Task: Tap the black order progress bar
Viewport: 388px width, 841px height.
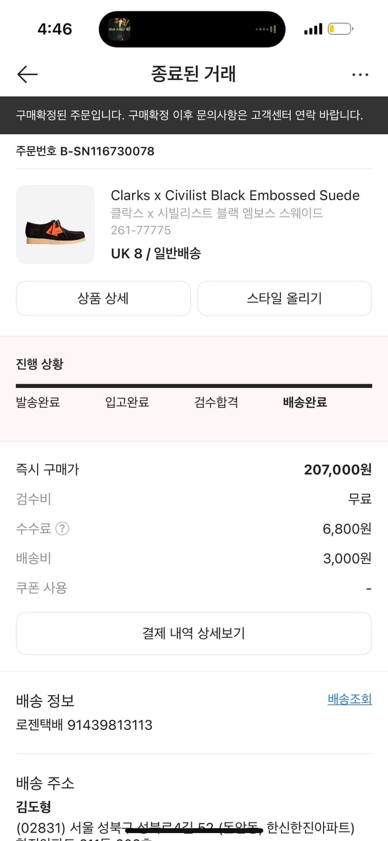Action: tap(194, 386)
